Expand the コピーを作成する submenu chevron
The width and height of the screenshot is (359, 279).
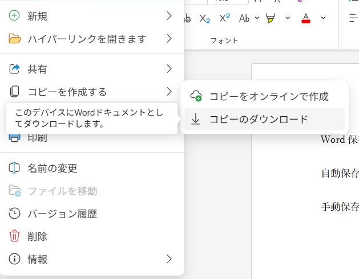coord(169,92)
